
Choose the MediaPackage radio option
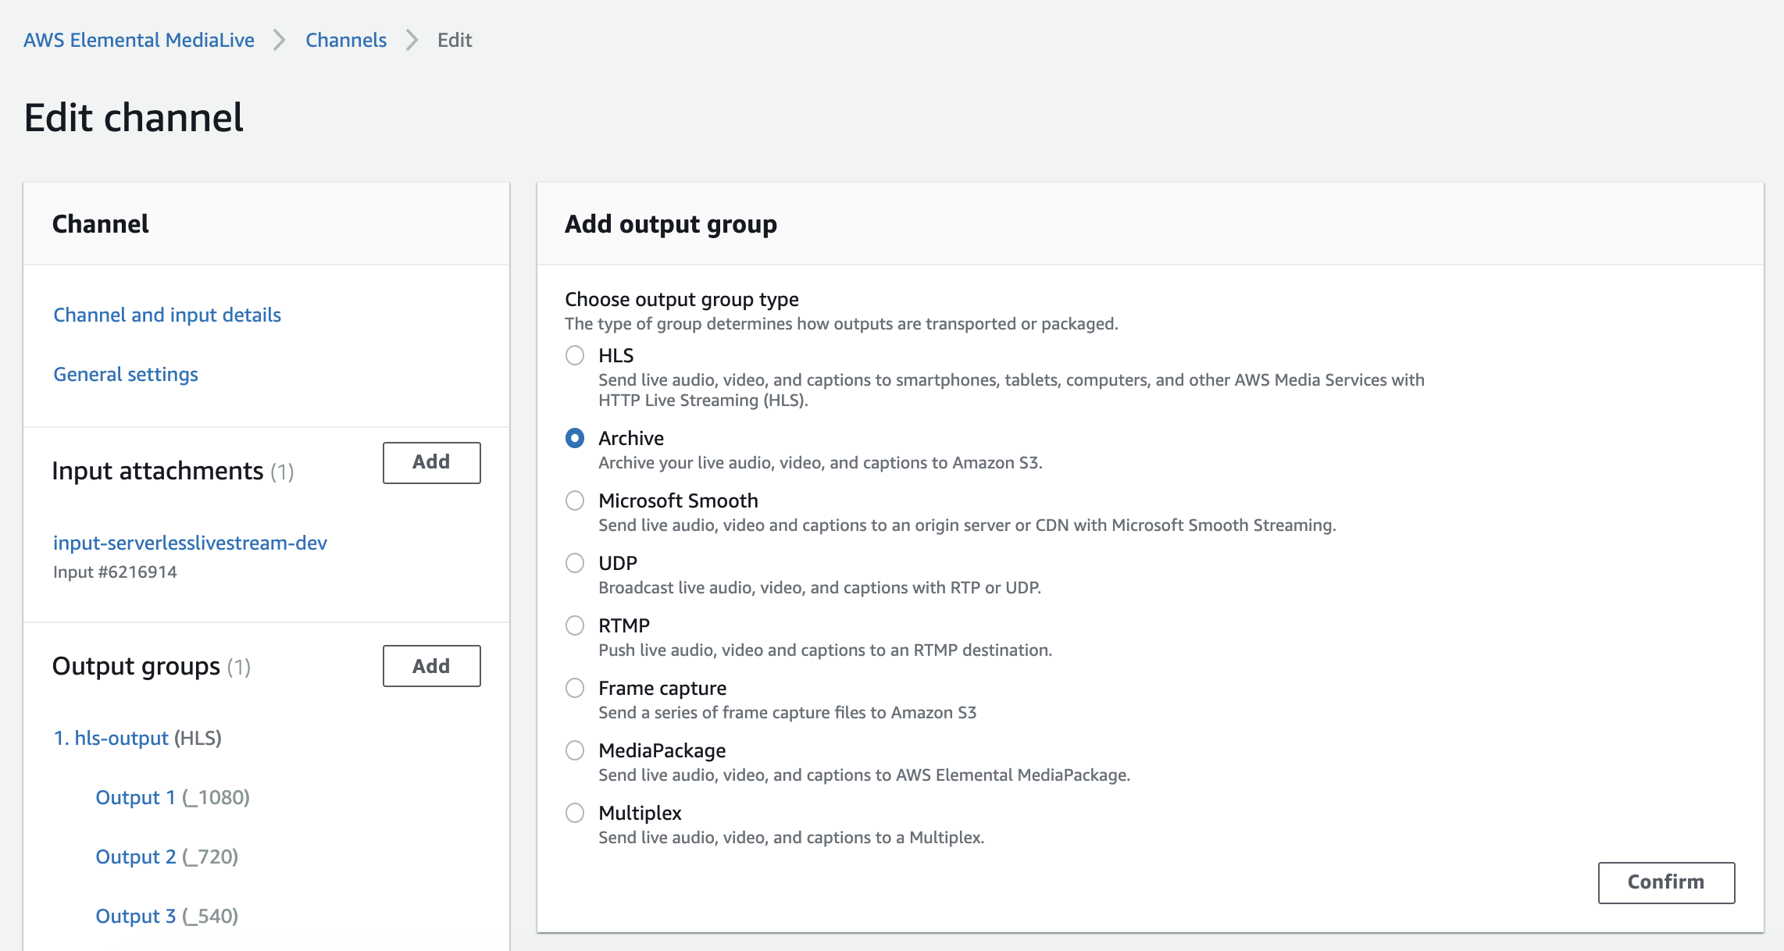pos(575,751)
